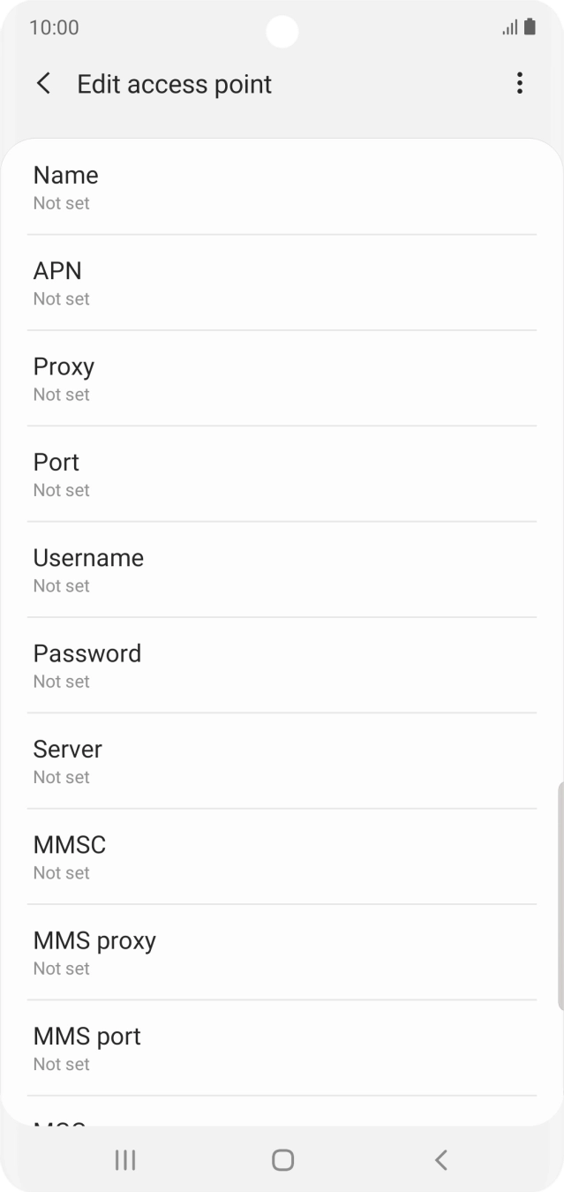The height and width of the screenshot is (1192, 564).
Task: Edit the MMSC entry
Action: [282, 856]
